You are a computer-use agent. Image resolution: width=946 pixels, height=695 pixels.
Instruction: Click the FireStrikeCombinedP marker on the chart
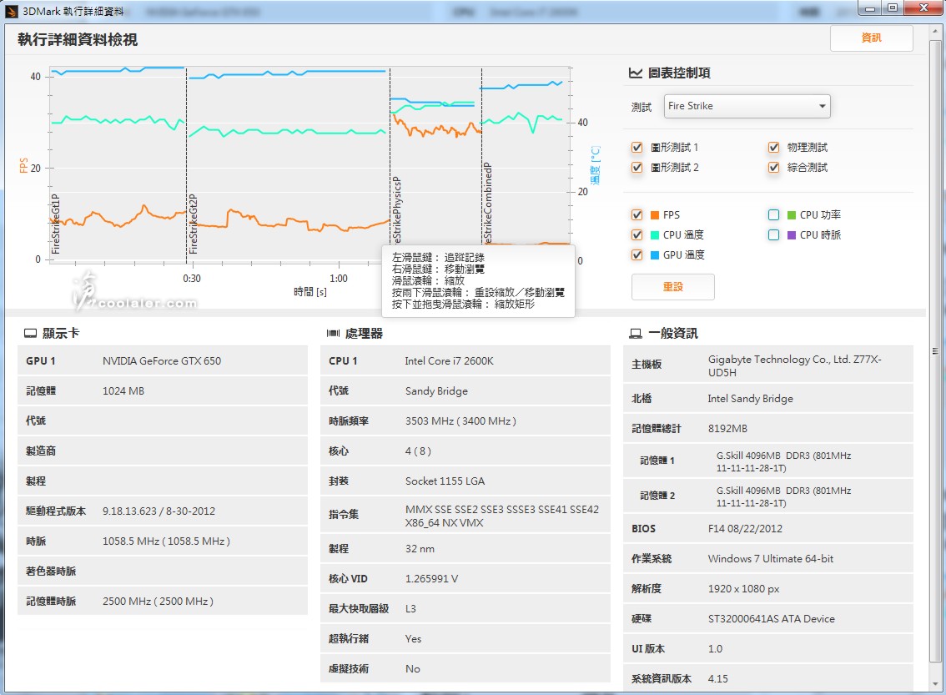click(x=487, y=204)
